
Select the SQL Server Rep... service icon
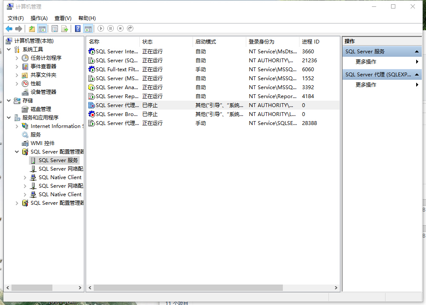92,96
